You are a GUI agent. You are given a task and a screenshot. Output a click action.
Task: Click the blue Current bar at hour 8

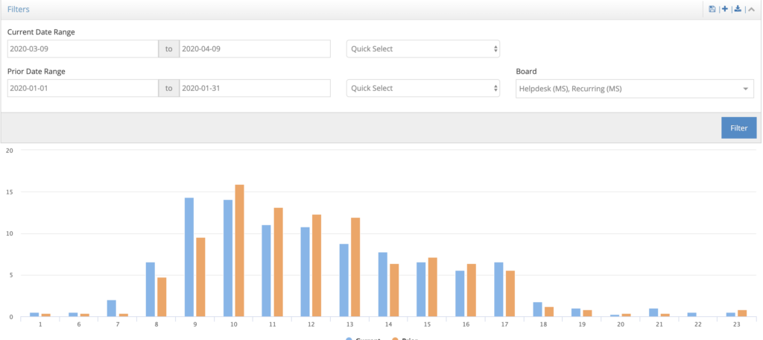(151, 289)
